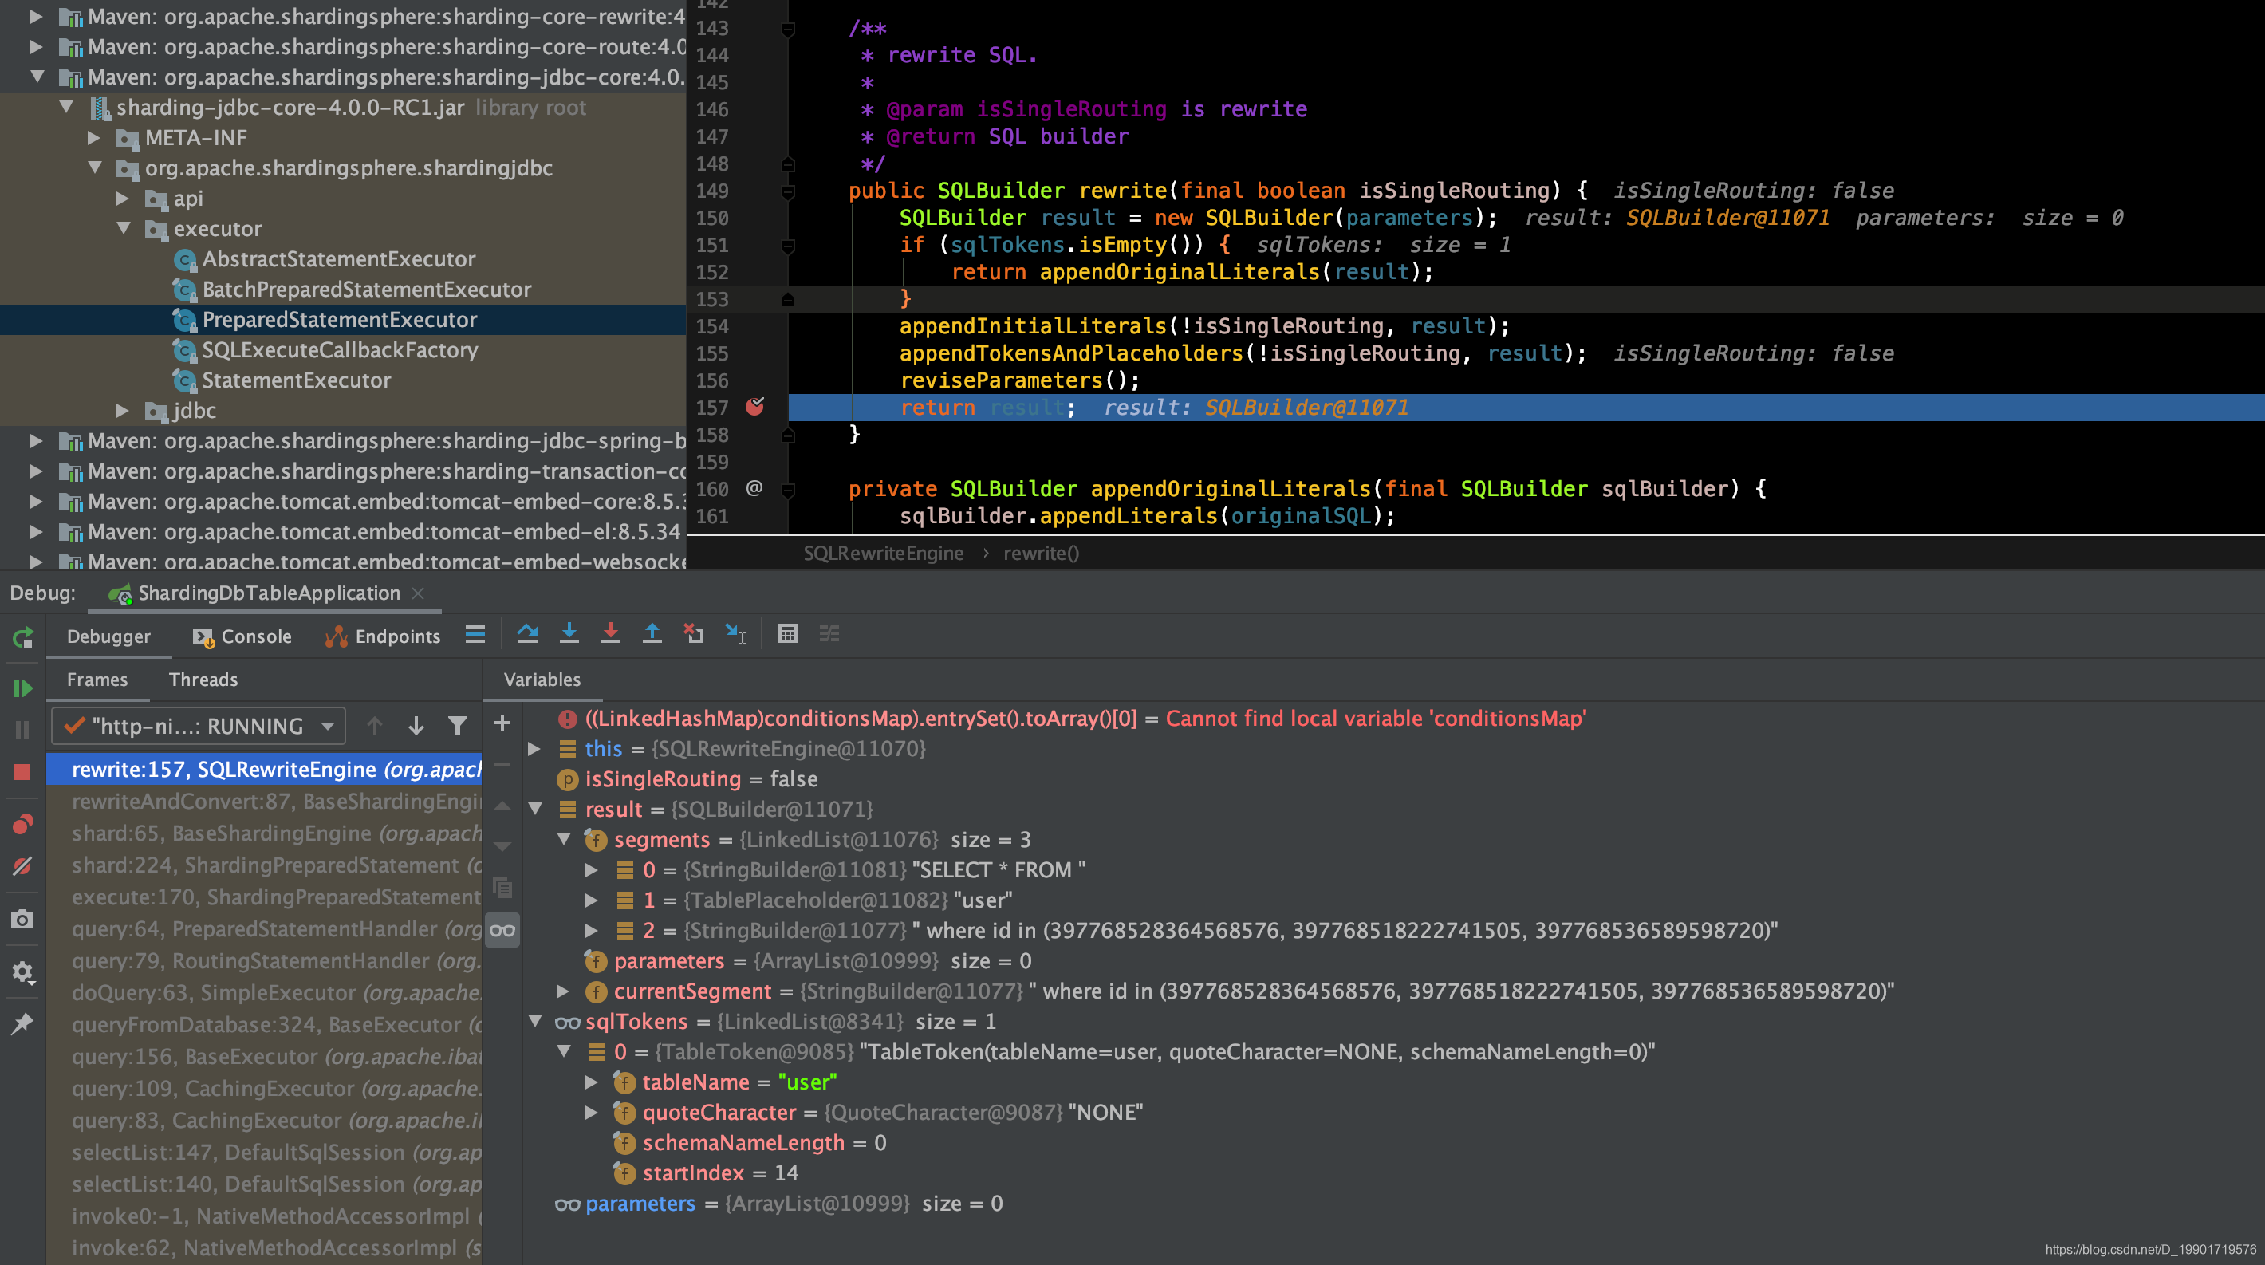
Task: Collapse the executor package folder
Action: tap(123, 229)
